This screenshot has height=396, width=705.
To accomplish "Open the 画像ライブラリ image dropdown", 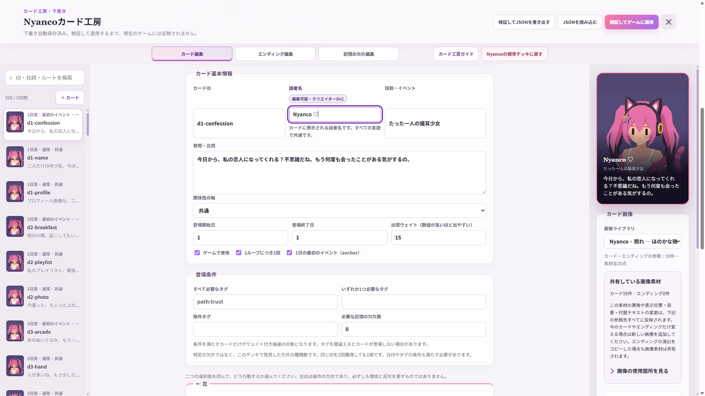I will (x=643, y=241).
